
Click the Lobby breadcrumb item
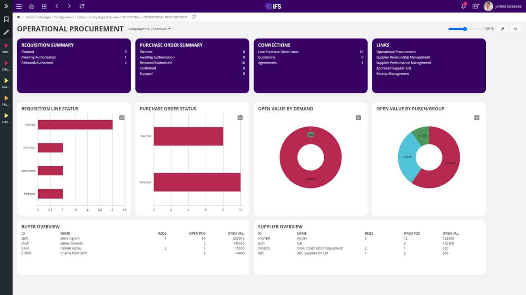coord(81,17)
